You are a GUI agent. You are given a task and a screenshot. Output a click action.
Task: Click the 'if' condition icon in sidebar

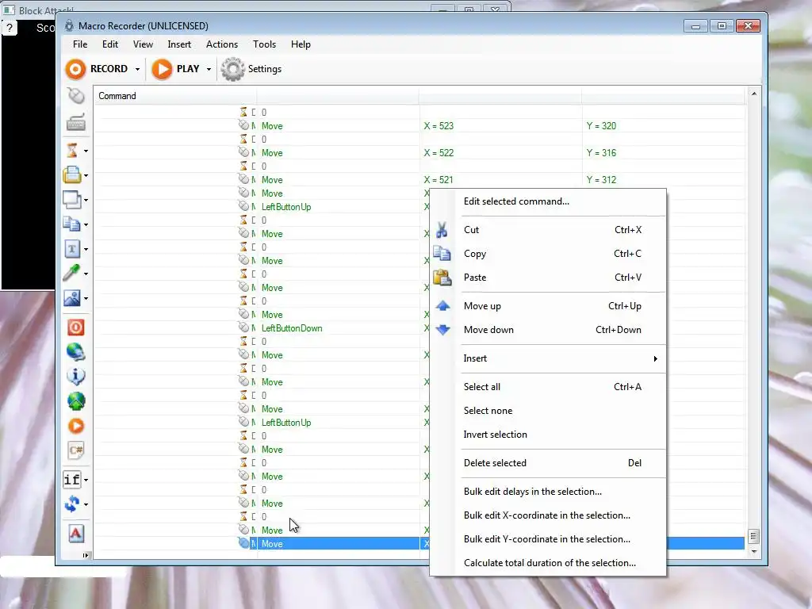click(72, 480)
